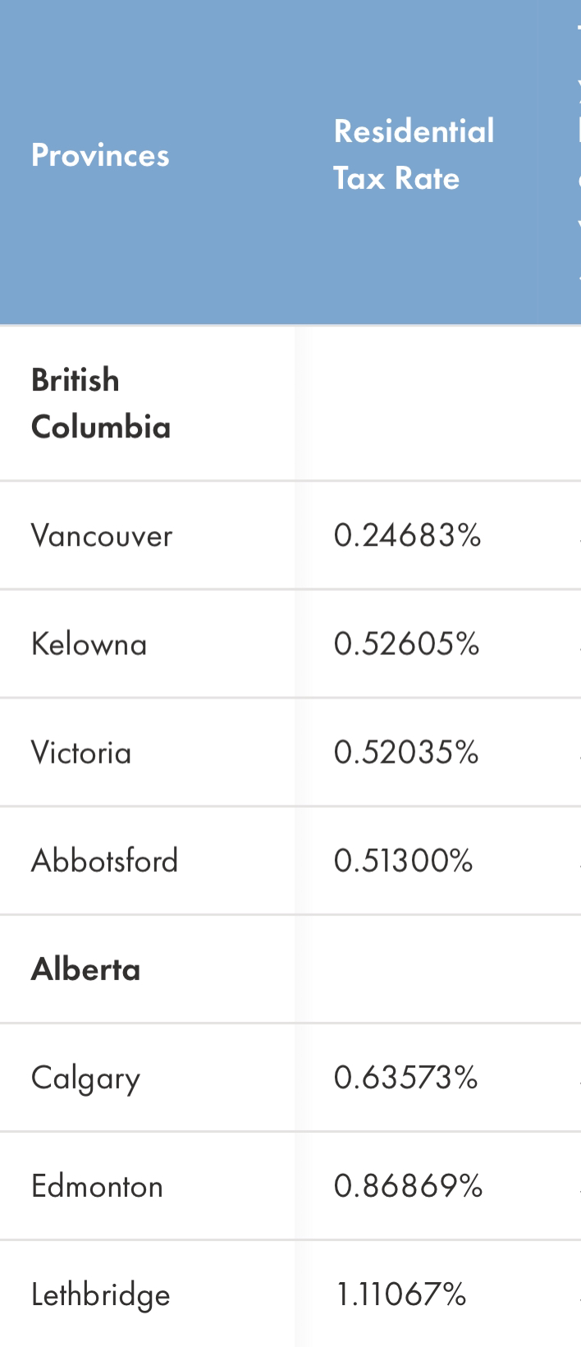This screenshot has height=1347, width=581.
Task: Select the Vancouver city name
Action: [102, 535]
